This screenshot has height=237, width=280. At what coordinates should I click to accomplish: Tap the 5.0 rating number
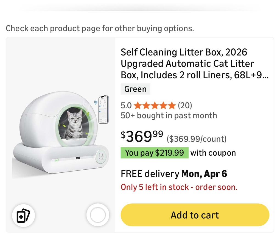pyautogui.click(x=126, y=105)
